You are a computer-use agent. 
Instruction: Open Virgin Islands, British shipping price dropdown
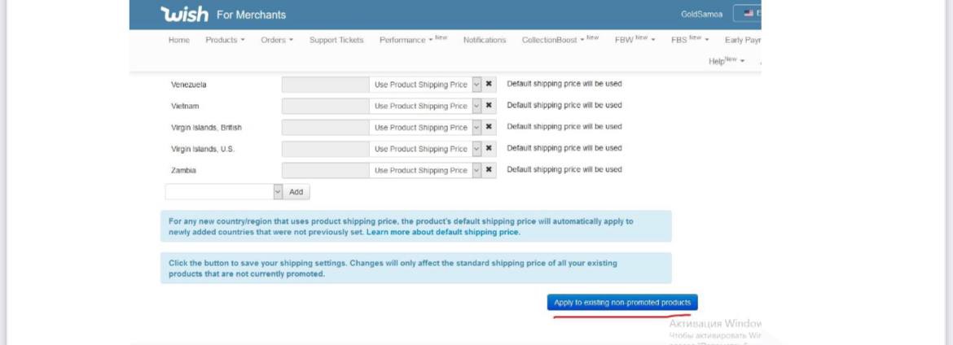coord(425,128)
